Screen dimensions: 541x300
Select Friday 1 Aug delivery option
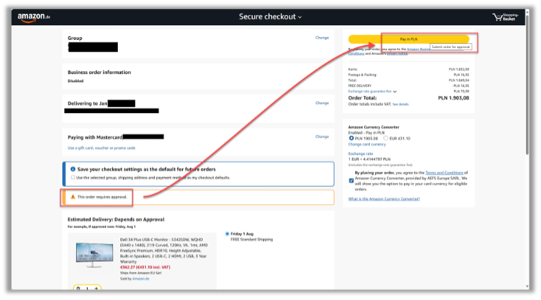coord(227,234)
